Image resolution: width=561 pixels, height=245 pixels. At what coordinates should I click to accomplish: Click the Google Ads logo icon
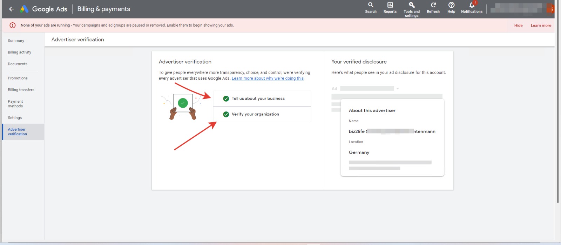[24, 9]
